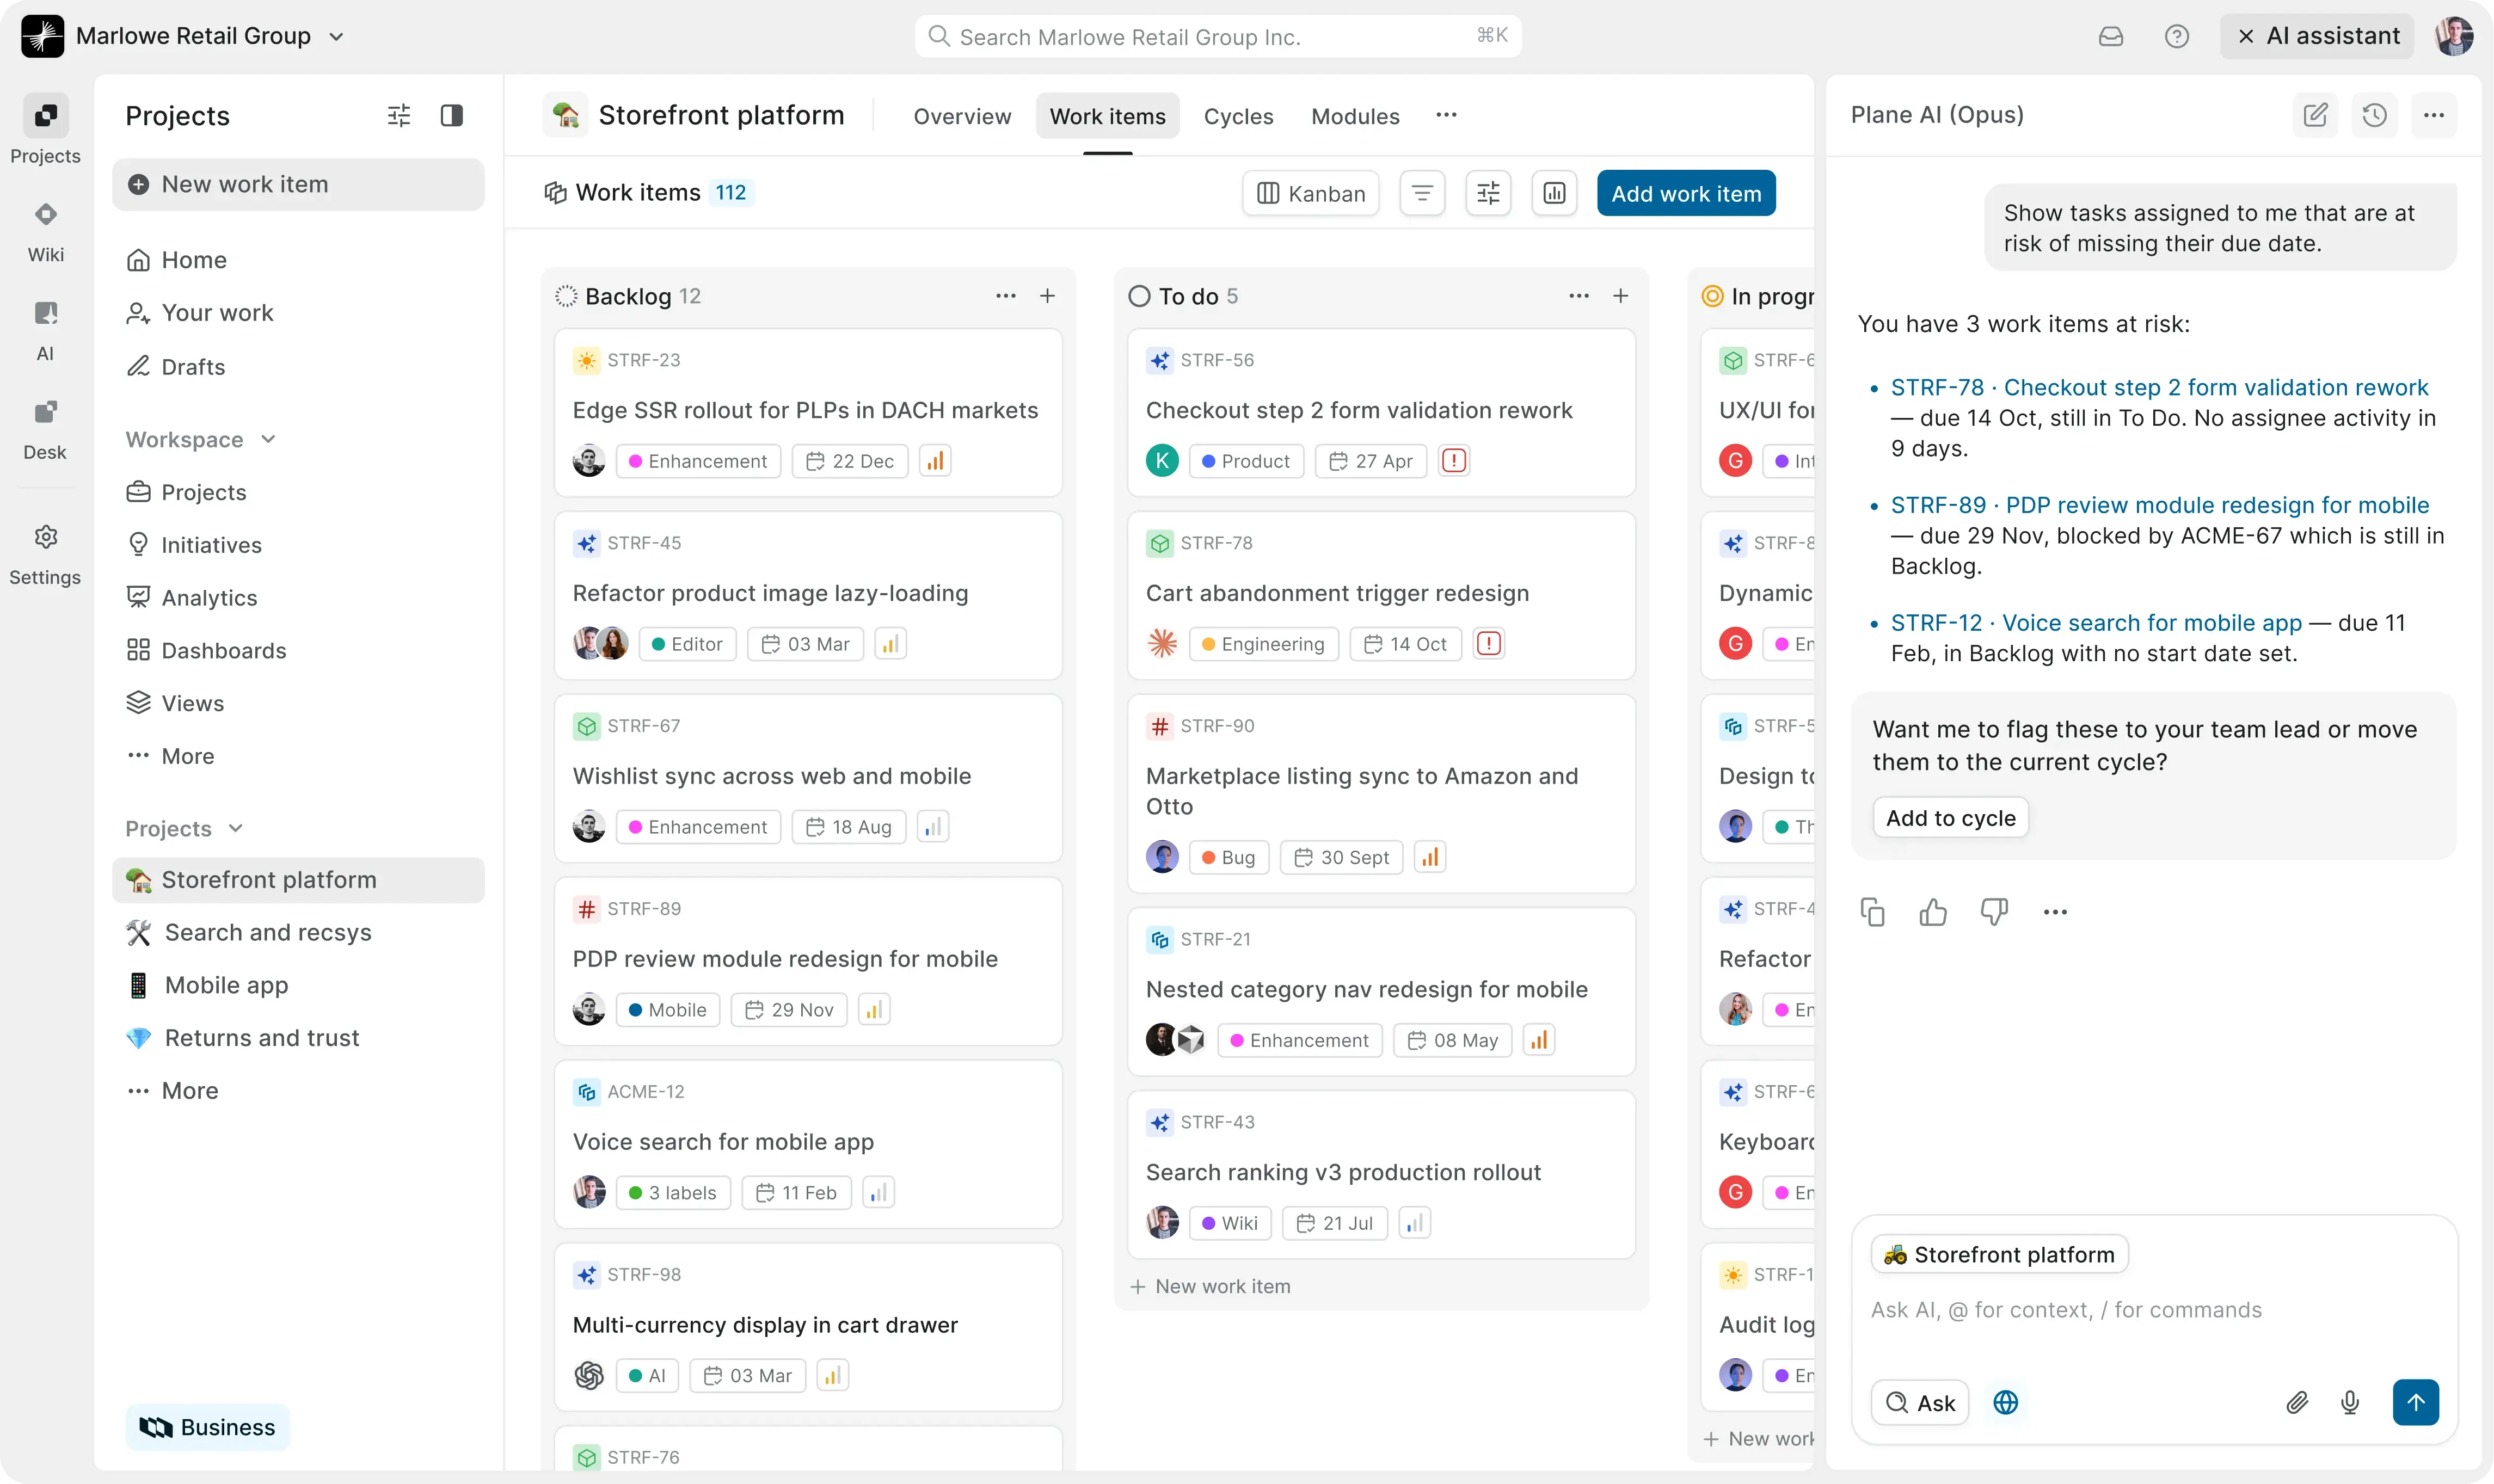
Task: Expand More under Projects list
Action: pyautogui.click(x=172, y=1090)
